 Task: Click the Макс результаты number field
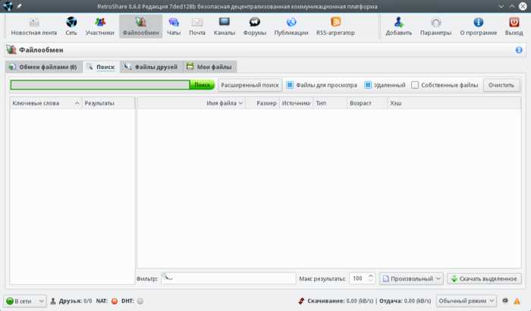(357, 278)
